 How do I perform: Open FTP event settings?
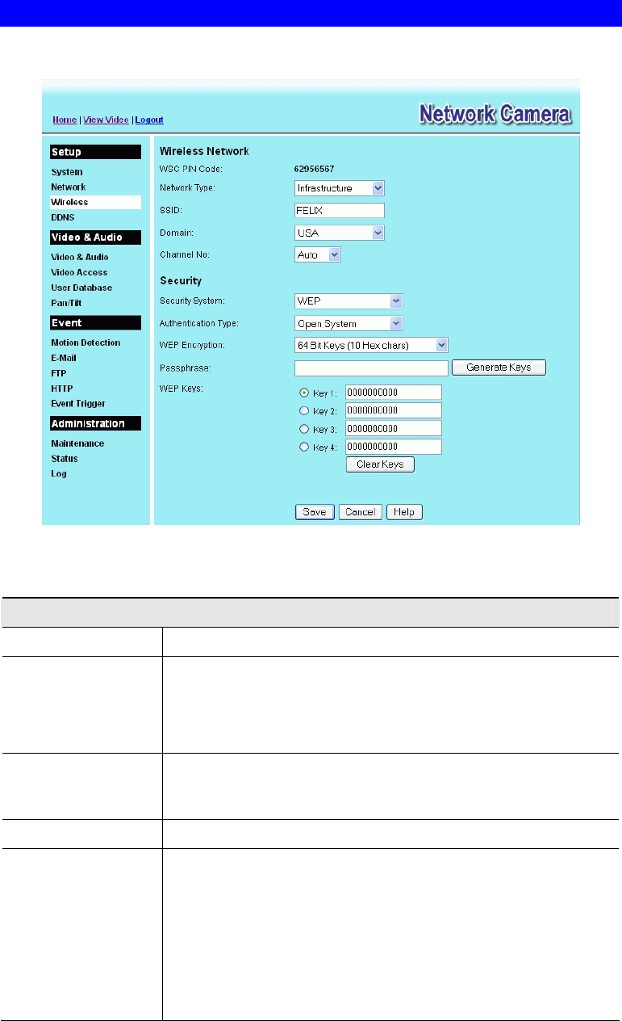coord(58,373)
